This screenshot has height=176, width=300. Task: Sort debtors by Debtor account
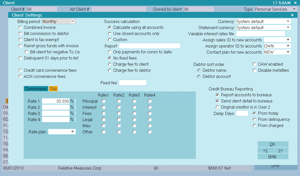click(199, 77)
